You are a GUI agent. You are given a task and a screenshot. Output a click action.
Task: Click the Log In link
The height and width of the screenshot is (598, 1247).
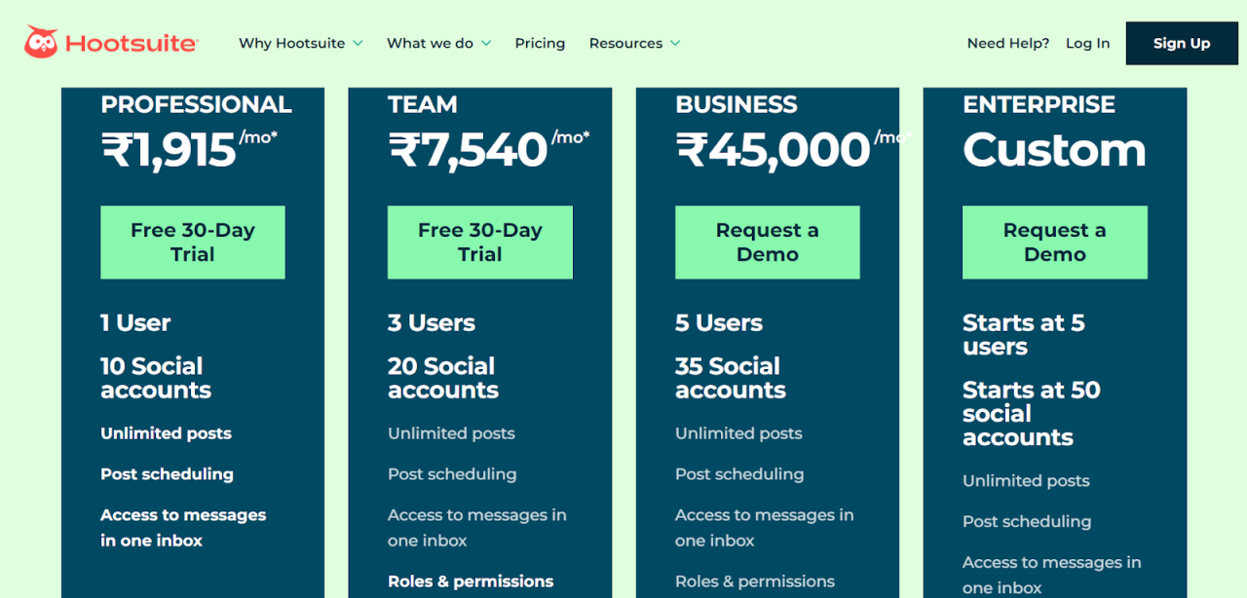[1087, 43]
